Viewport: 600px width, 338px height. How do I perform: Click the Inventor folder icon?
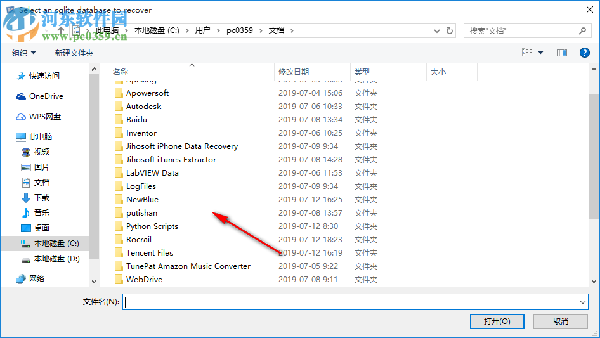point(119,133)
